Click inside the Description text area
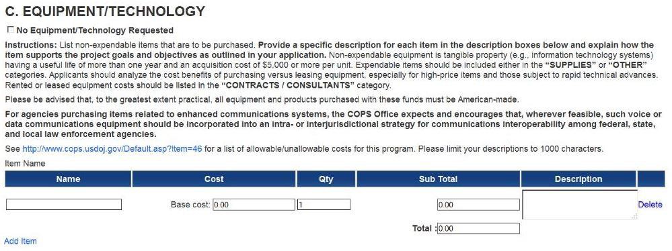 (x=579, y=205)
